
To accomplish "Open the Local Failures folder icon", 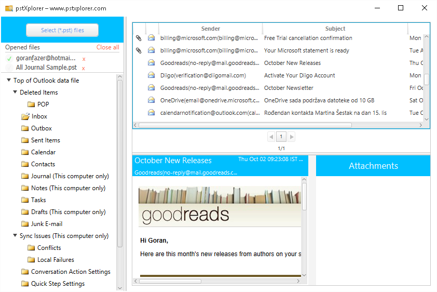I will (31, 260).
